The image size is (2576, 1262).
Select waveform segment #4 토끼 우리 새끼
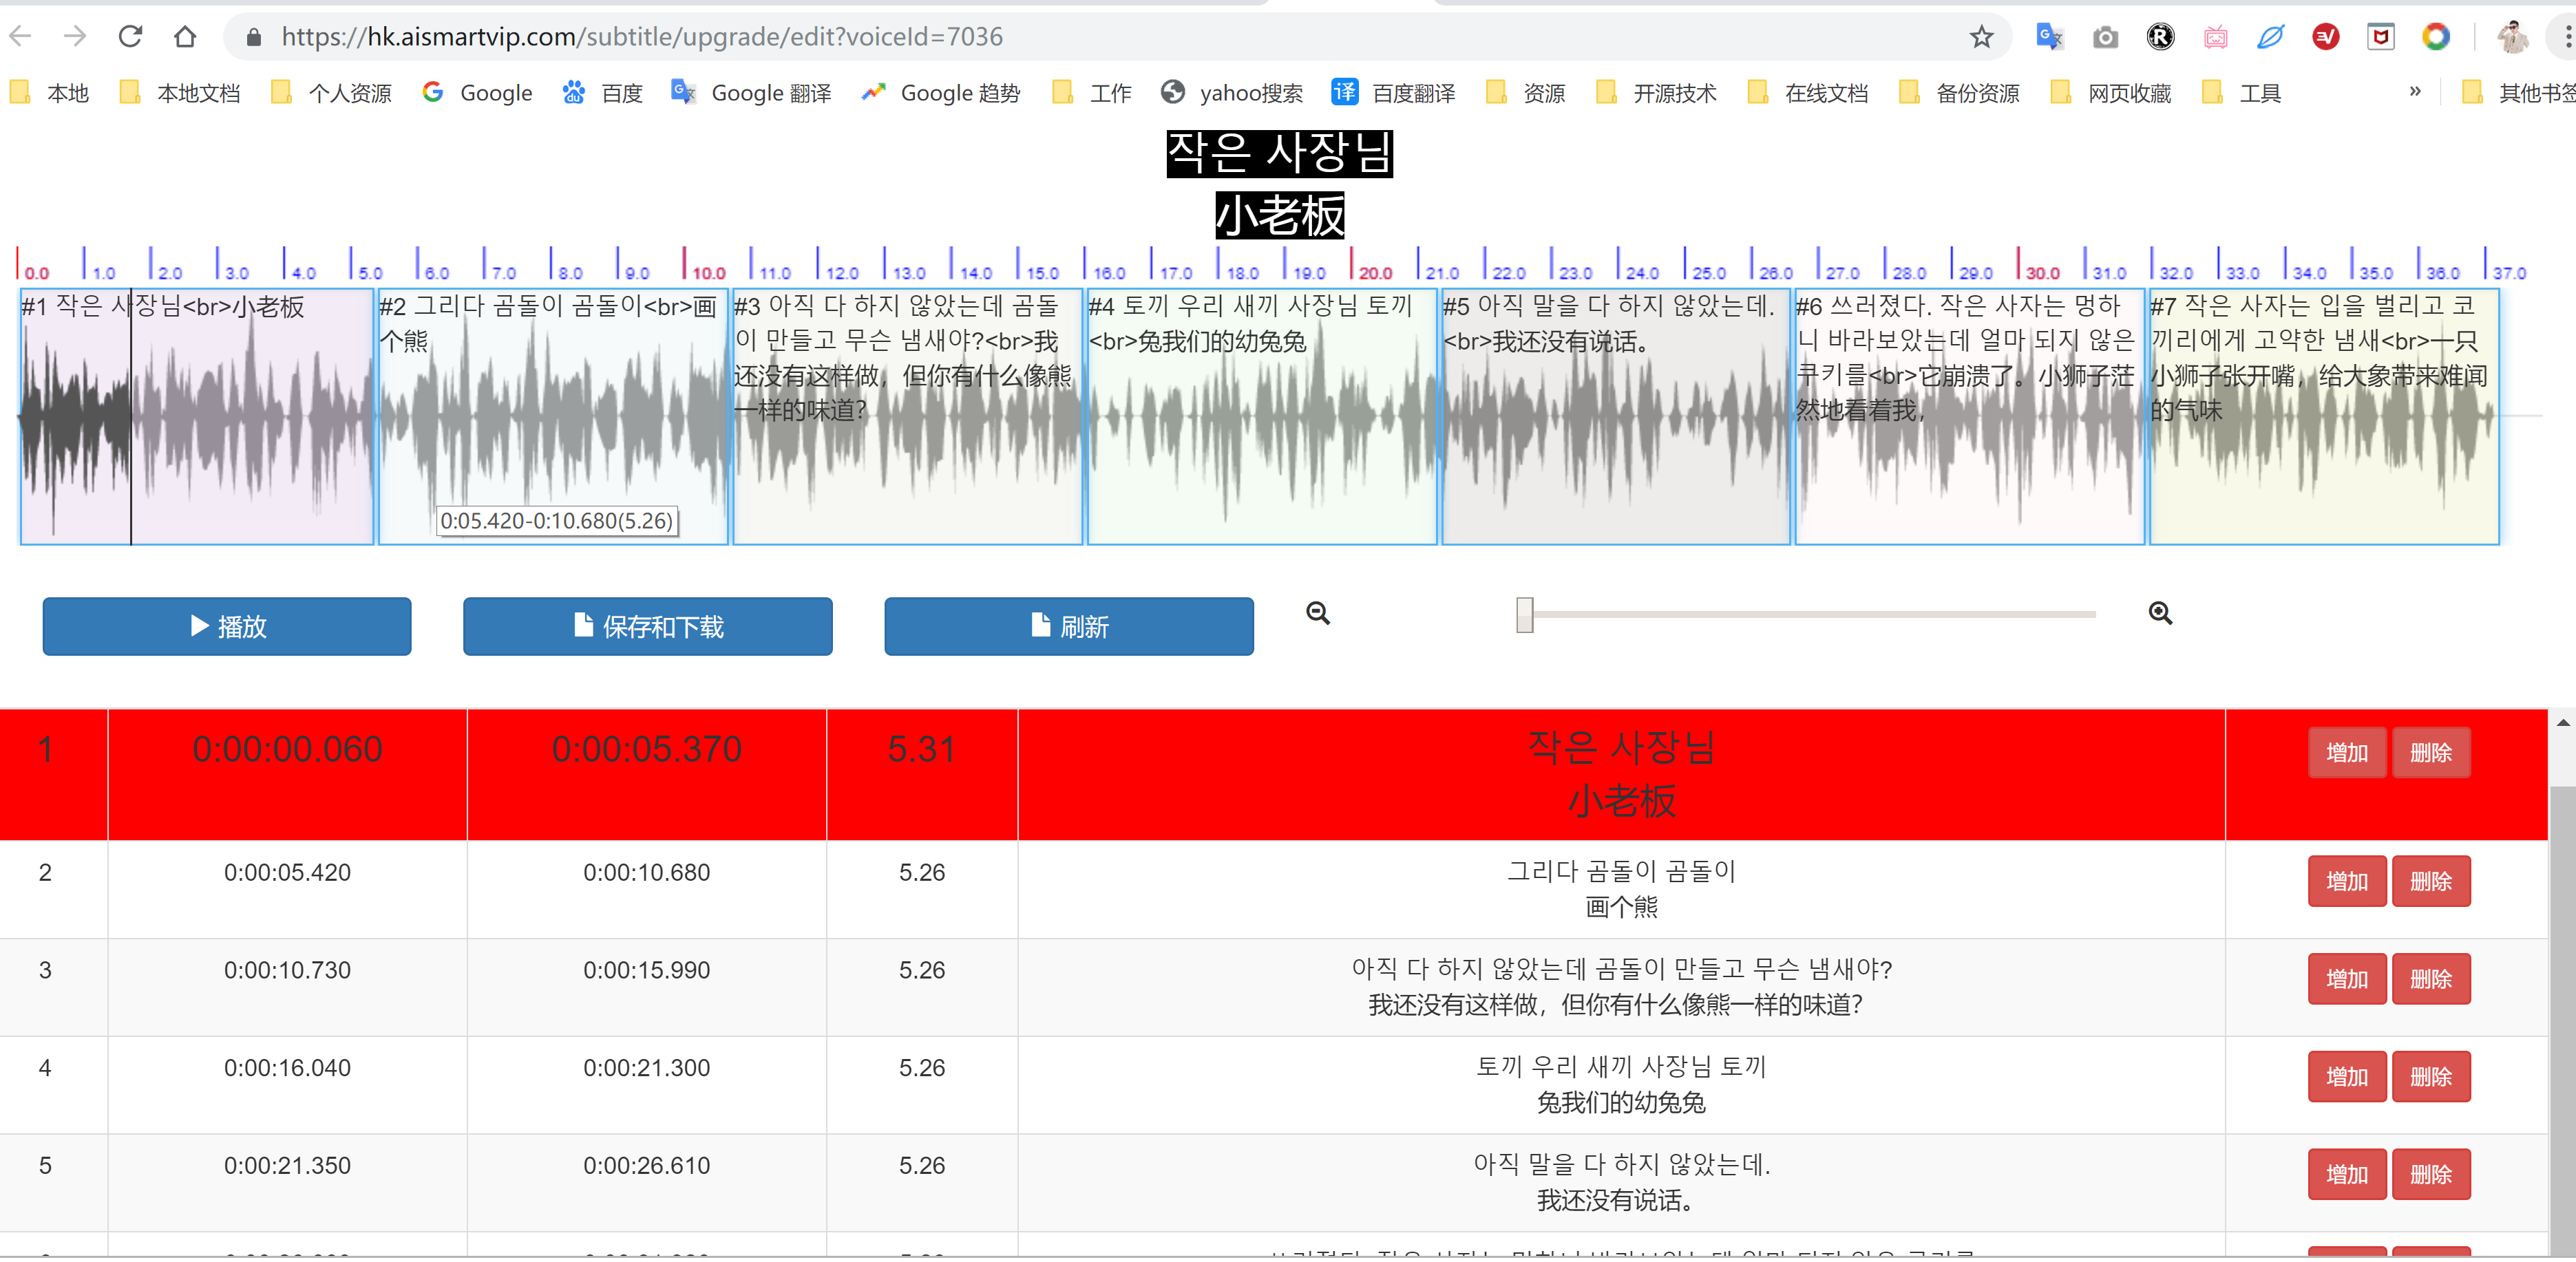(1262, 417)
